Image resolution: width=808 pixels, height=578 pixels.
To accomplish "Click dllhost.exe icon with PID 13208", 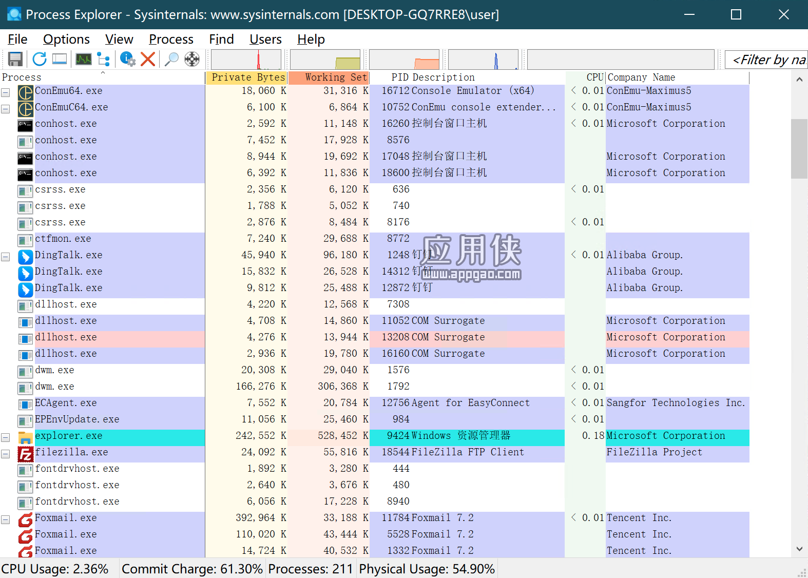I will [25, 339].
